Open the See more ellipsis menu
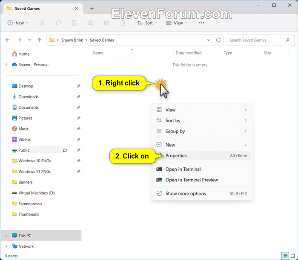The width and height of the screenshot is (298, 260). [x=201, y=23]
